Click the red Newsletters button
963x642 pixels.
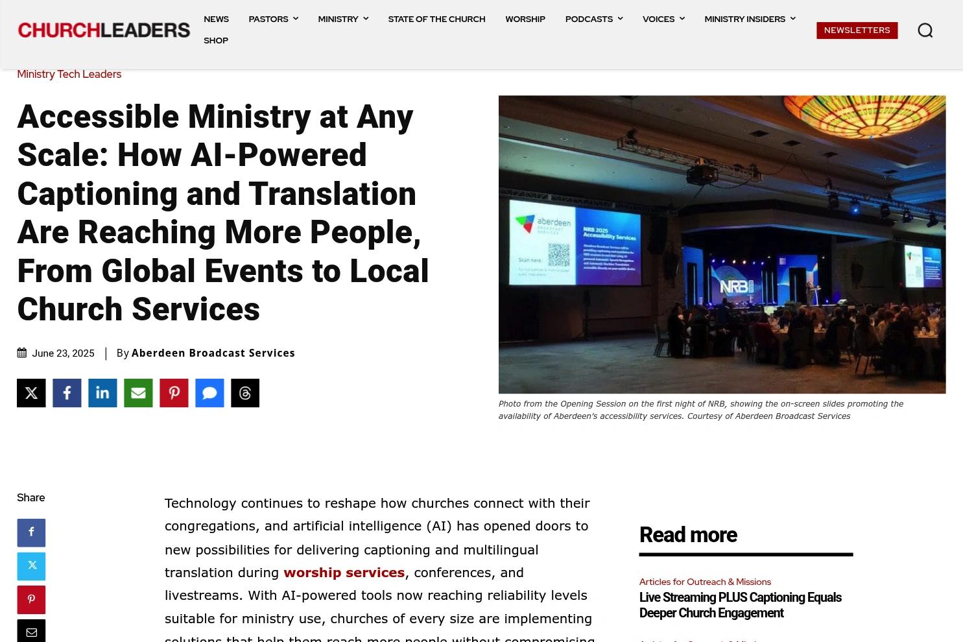tap(857, 30)
